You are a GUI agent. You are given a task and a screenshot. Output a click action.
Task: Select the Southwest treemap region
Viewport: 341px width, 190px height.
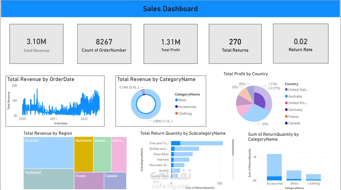49,179
